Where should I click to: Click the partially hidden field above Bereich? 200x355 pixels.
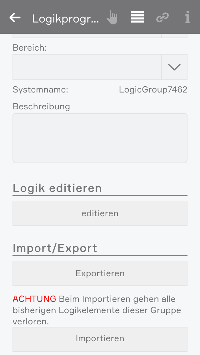coord(87,36)
